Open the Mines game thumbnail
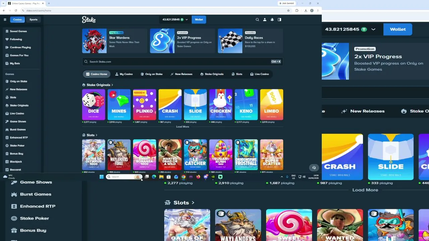Screen dimensions: 429x241 click(x=119, y=104)
